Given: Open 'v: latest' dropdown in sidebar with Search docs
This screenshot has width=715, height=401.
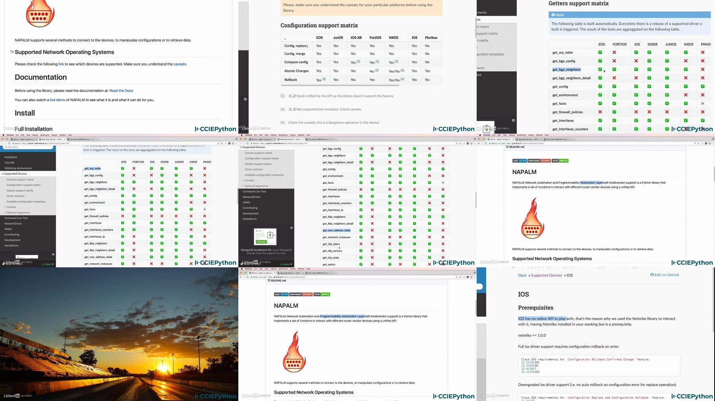Looking at the screenshot, I should pos(48,264).
